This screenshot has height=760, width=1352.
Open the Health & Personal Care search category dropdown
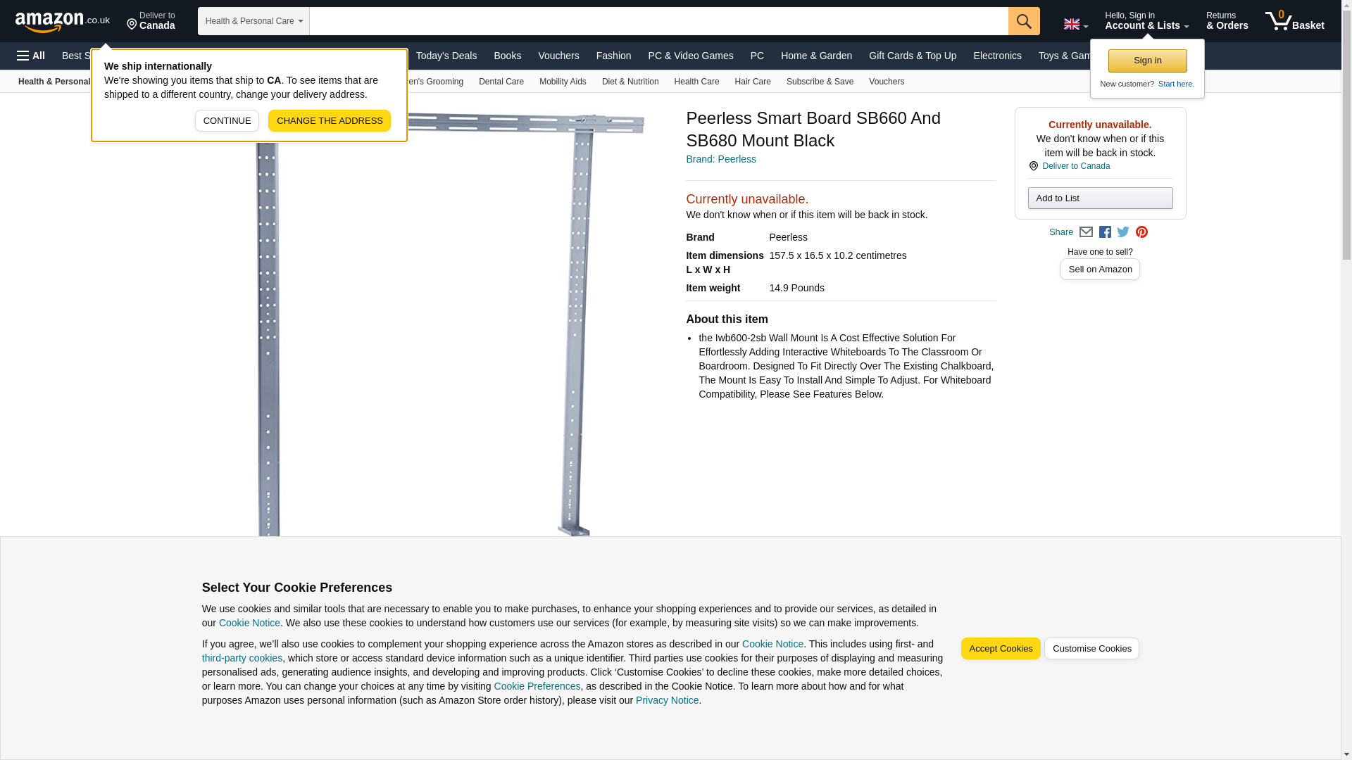tap(254, 21)
